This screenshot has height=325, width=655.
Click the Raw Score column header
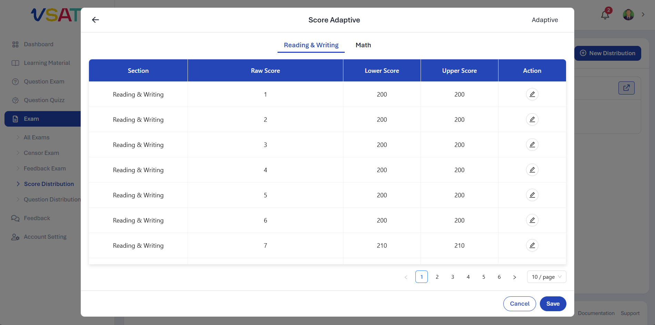pos(265,70)
